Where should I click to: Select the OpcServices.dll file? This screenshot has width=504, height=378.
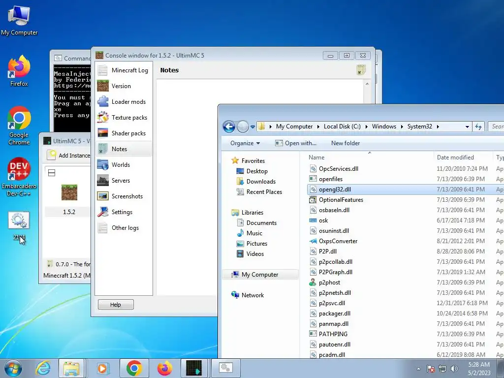(x=406, y=169)
